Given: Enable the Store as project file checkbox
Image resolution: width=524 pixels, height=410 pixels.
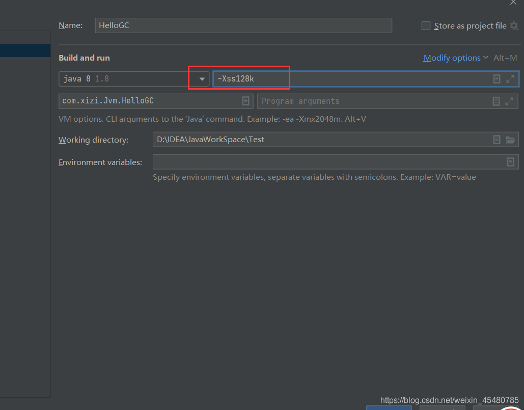Looking at the screenshot, I should click(x=426, y=26).
